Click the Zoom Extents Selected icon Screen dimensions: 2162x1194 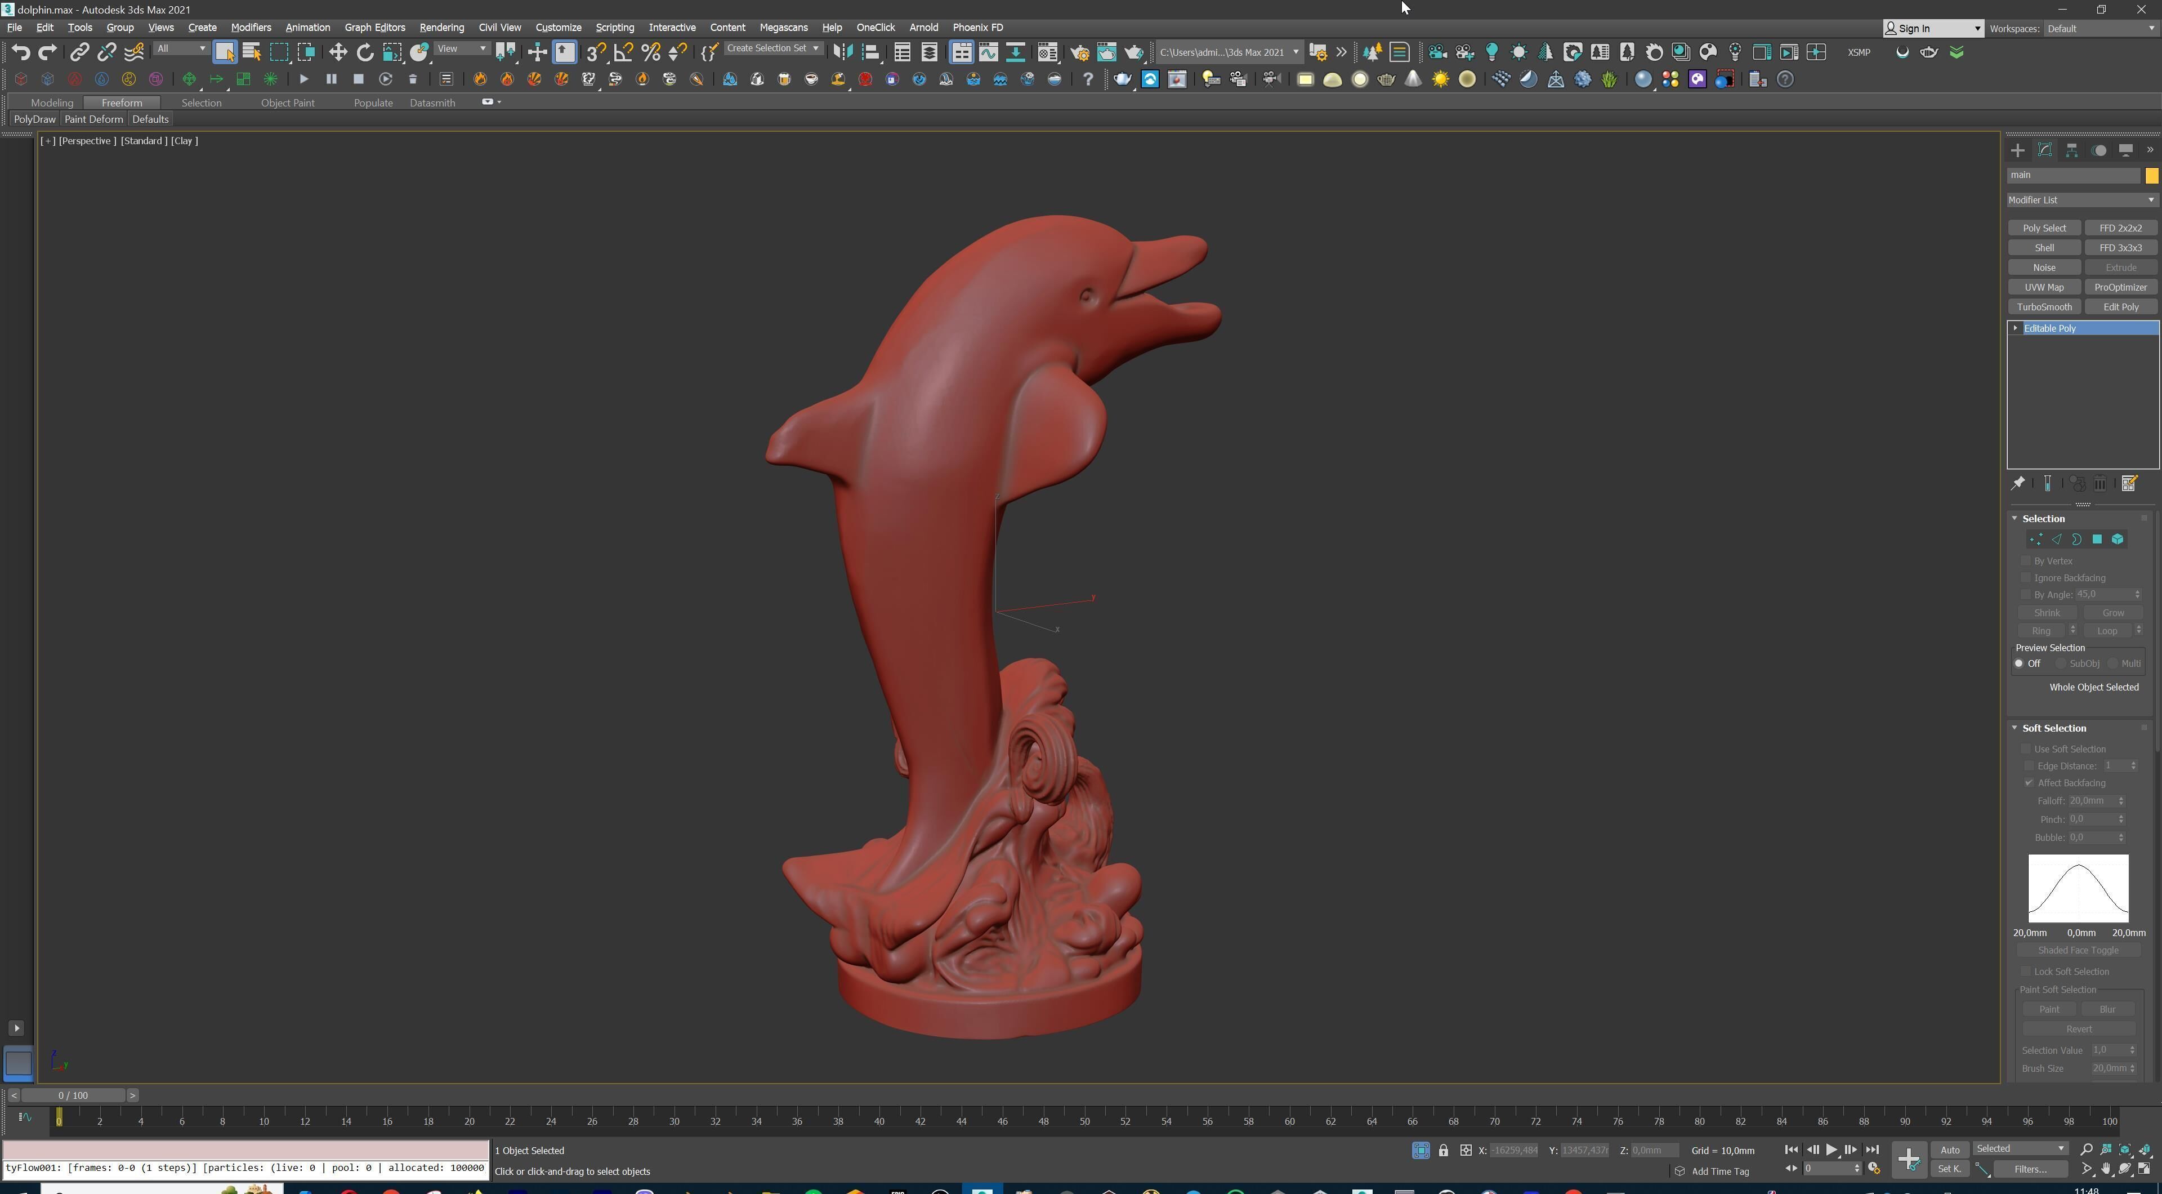click(x=2125, y=1150)
